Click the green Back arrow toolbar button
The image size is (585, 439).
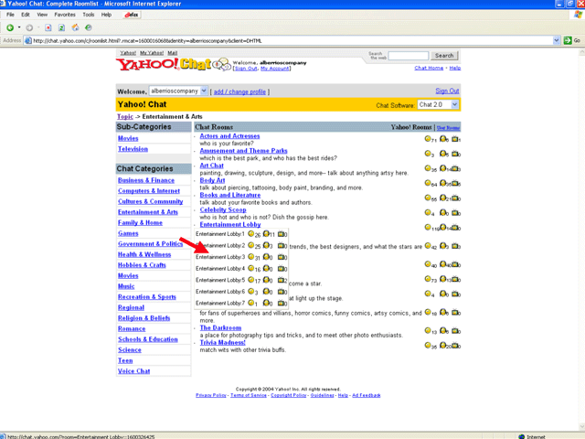click(10, 27)
